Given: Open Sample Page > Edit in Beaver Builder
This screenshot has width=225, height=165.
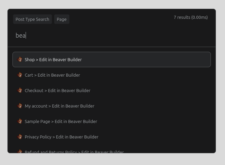Looking at the screenshot, I should pos(111,121).
